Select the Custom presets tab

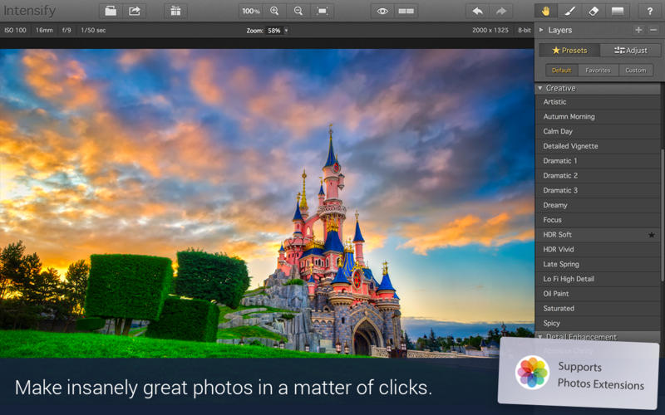[x=636, y=71]
